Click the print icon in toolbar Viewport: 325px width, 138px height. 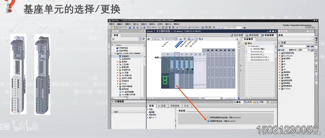pos(130,27)
